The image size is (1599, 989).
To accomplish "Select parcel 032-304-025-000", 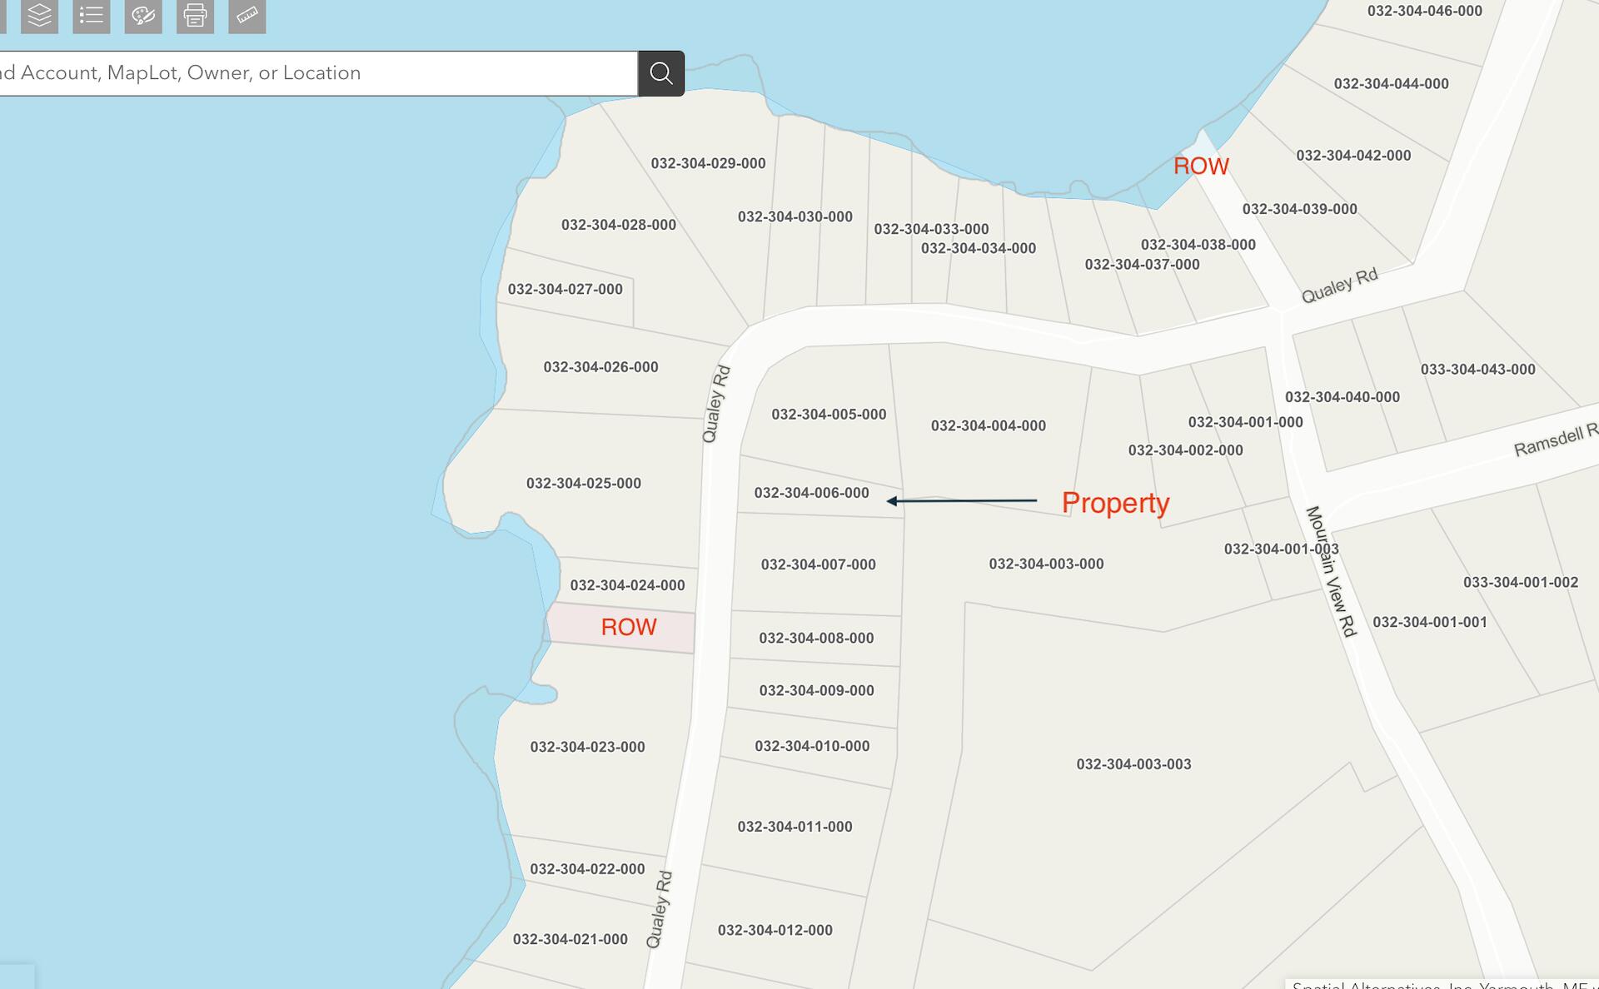I will pyautogui.click(x=583, y=483).
